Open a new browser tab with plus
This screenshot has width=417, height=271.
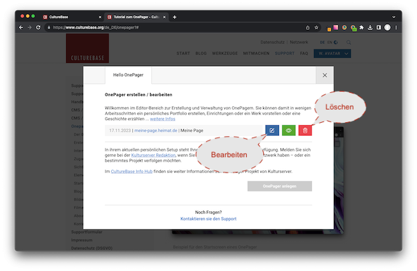175,17
